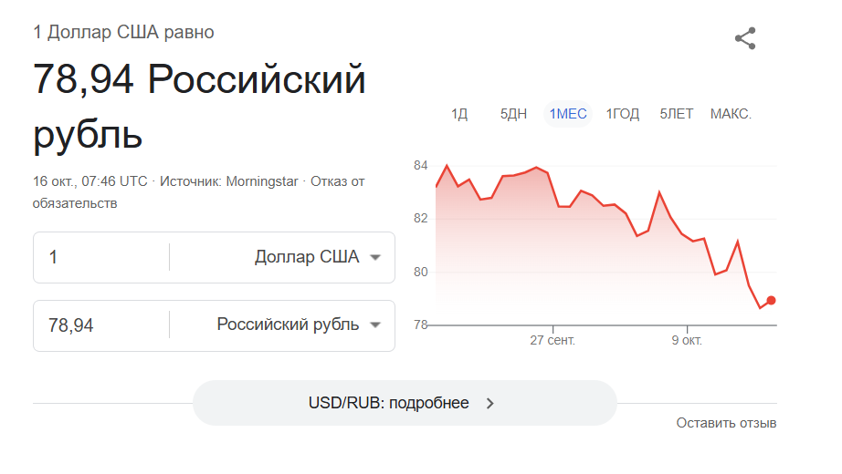842x474 pixels.
Task: Click the red end-point dot on chart
Action: pyautogui.click(x=772, y=300)
